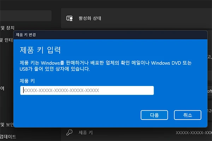Viewport: 212px width, 141px height.
Task: Open the 활성화 상태 row in Settings
Action: [x=136, y=18]
